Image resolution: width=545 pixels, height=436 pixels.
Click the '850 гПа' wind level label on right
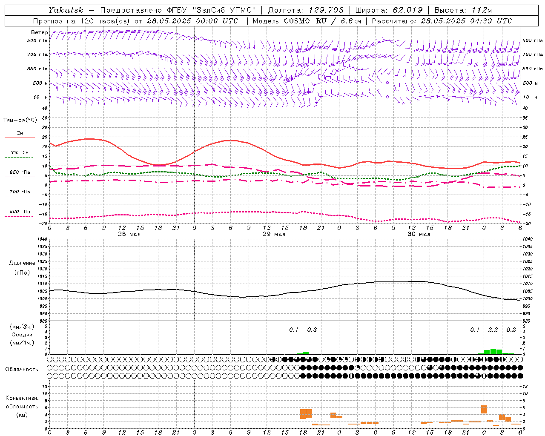533,69
